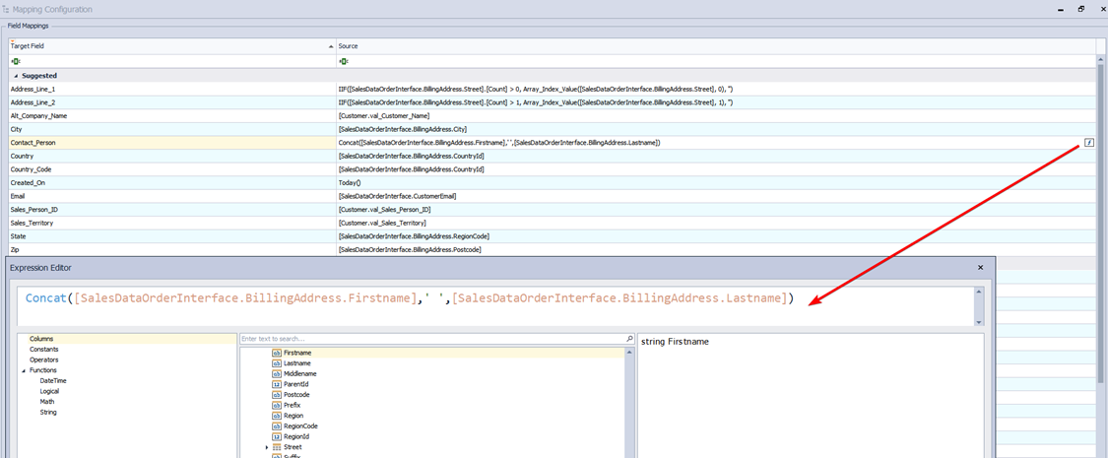The width and height of the screenshot is (1108, 458).
Task: Select String functions
Action: coord(48,412)
